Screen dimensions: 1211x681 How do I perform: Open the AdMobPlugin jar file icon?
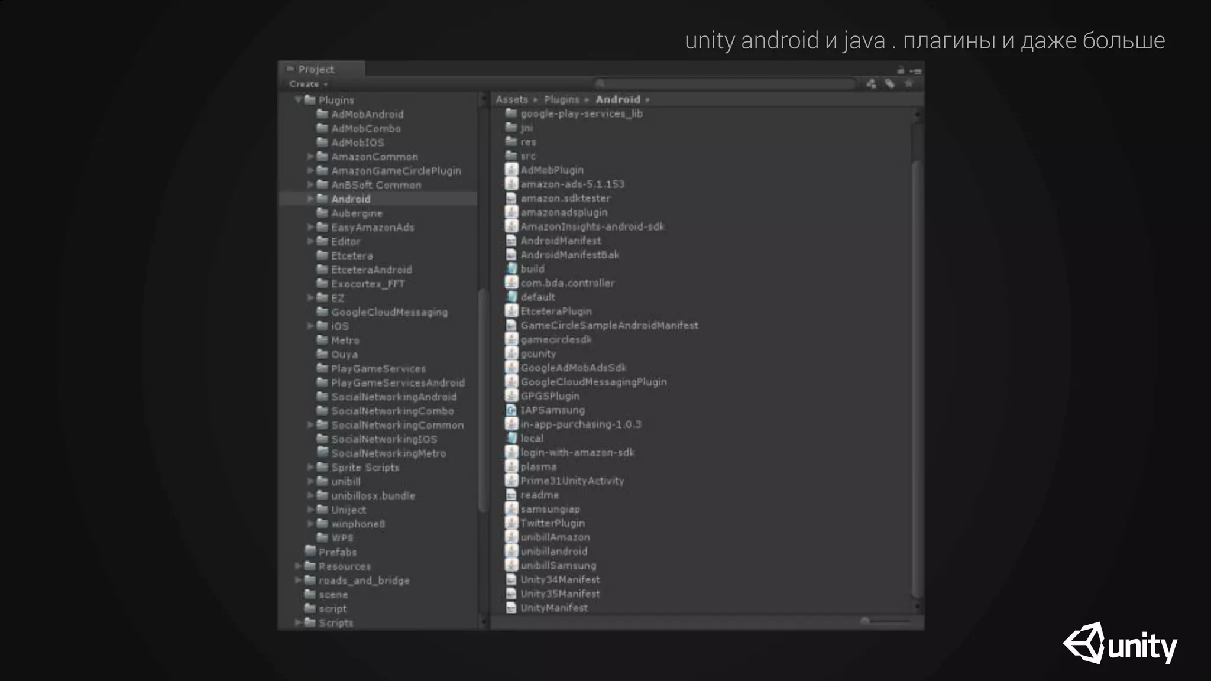(511, 170)
